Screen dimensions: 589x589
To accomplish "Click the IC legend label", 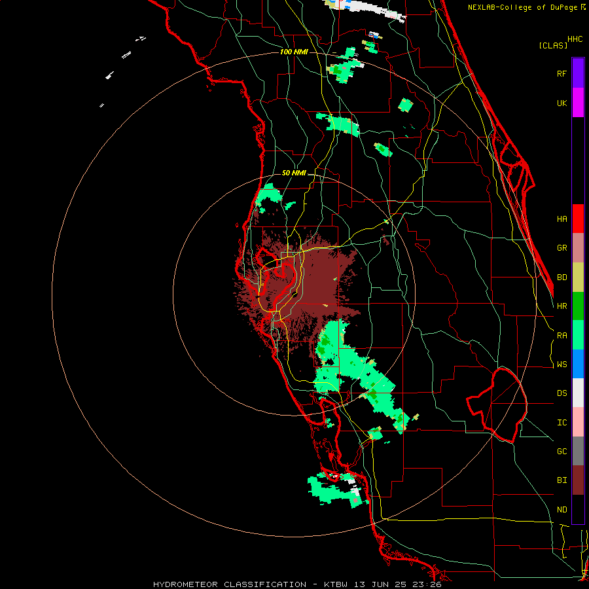I will 562,423.
